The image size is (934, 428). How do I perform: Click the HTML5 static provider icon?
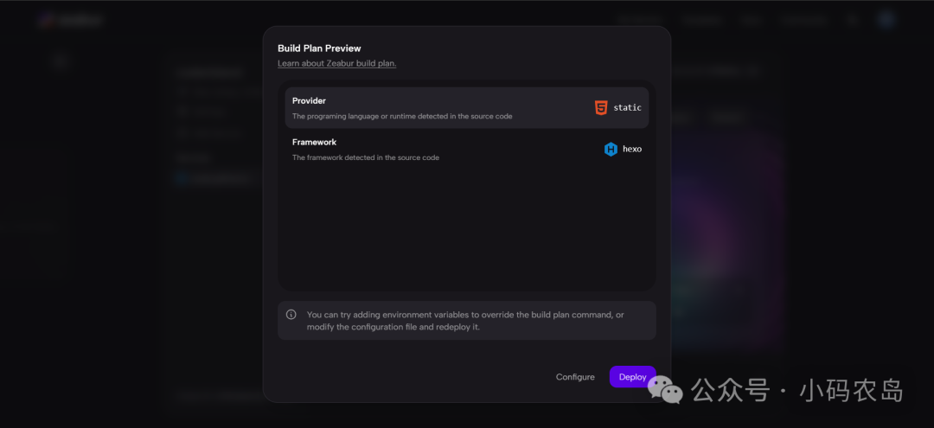tap(601, 108)
